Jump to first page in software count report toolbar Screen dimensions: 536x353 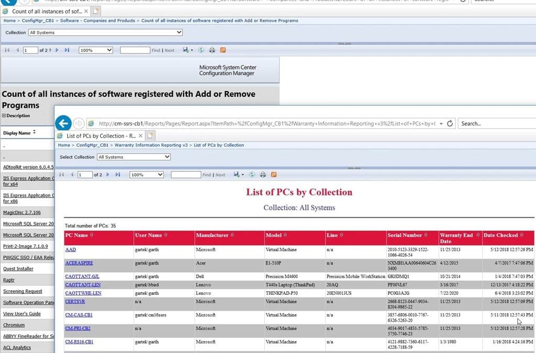click(x=7, y=50)
